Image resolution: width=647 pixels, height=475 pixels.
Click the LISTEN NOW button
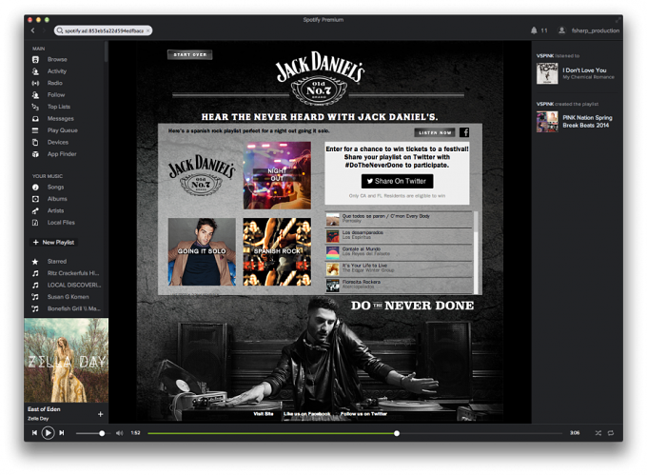click(435, 132)
